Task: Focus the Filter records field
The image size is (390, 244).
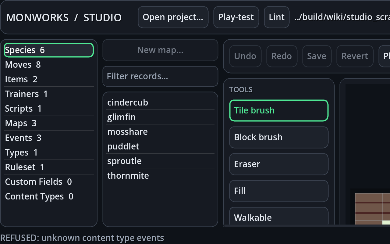Action: tap(160, 76)
